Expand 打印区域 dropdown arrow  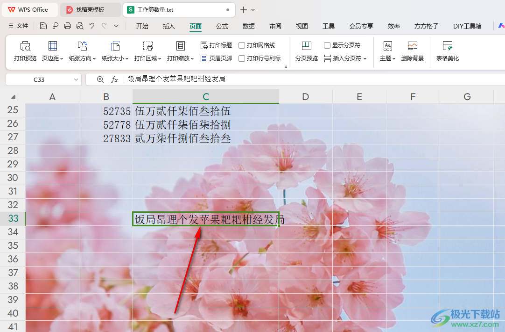point(160,59)
